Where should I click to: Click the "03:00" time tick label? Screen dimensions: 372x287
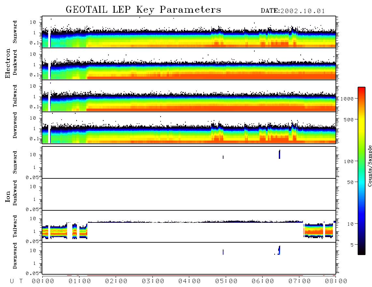coord(153,281)
